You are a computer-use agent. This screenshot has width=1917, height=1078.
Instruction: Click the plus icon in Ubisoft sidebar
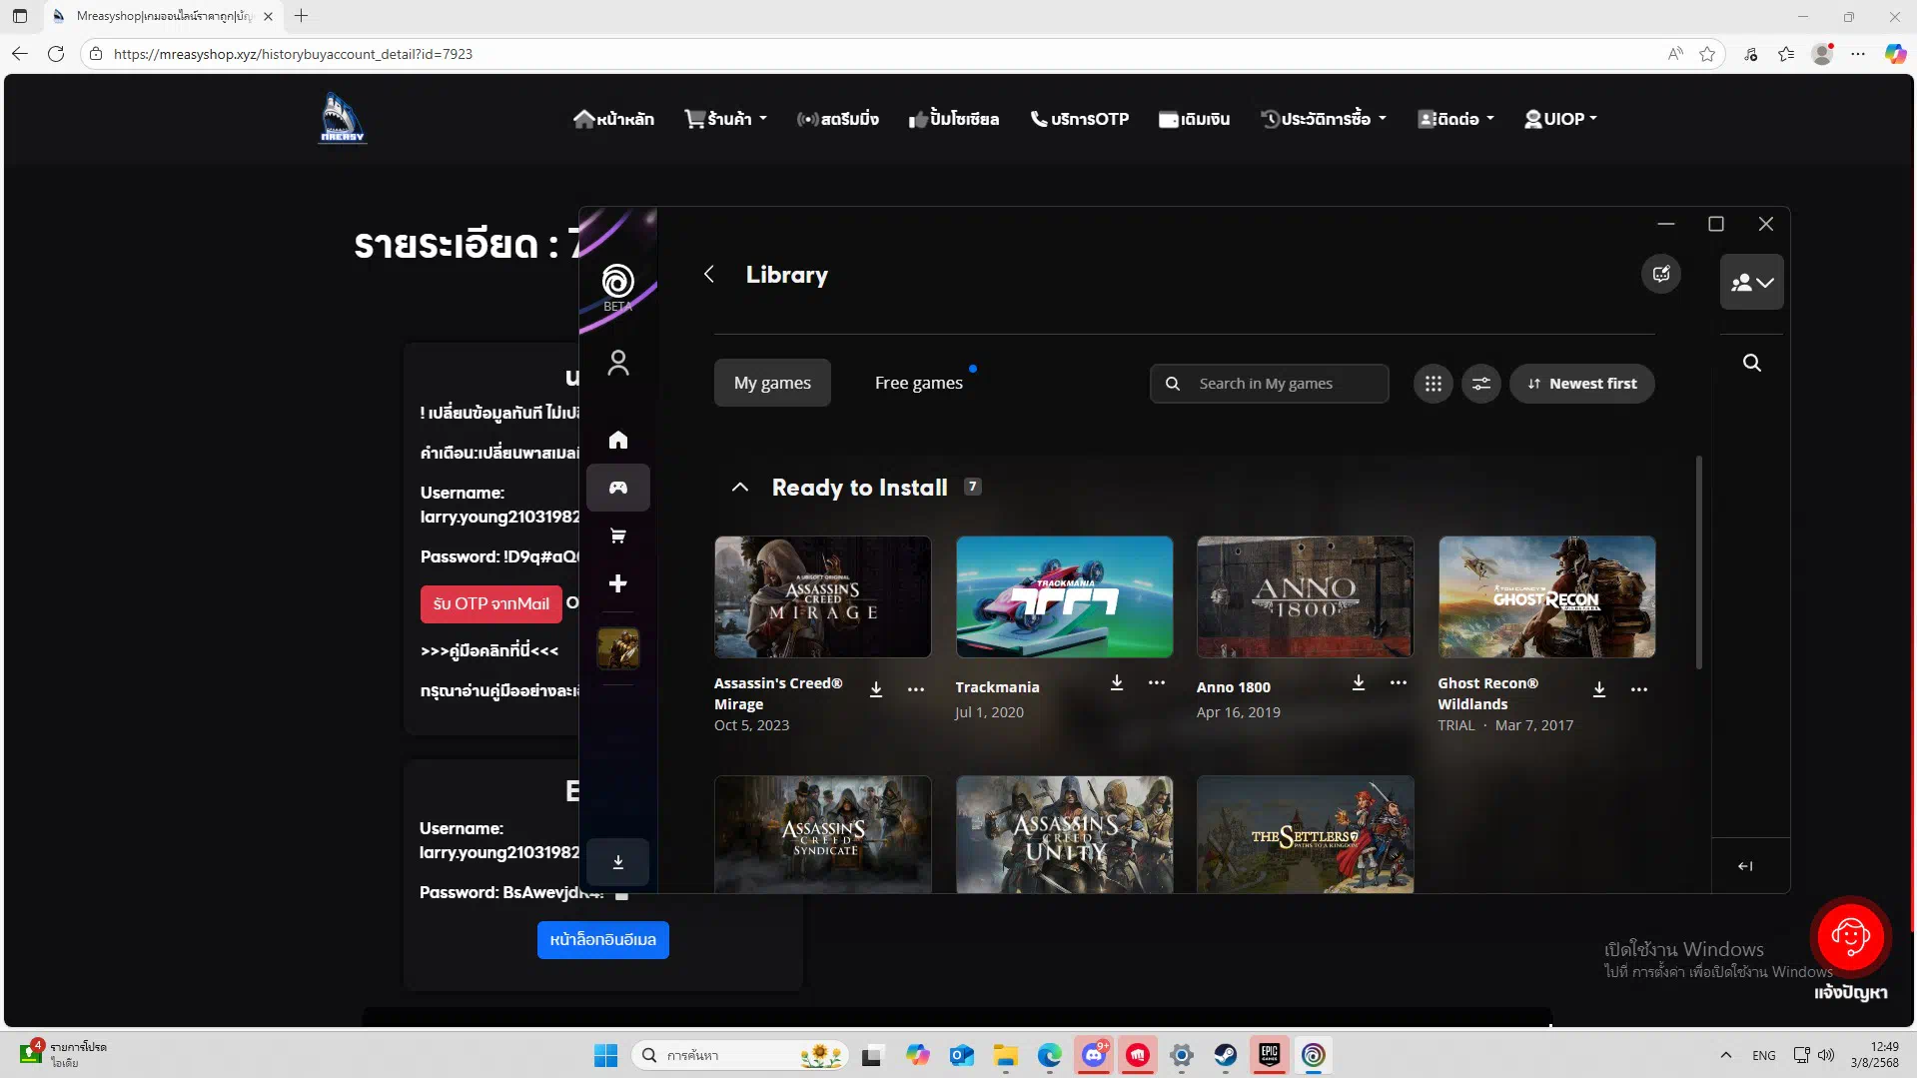618,583
